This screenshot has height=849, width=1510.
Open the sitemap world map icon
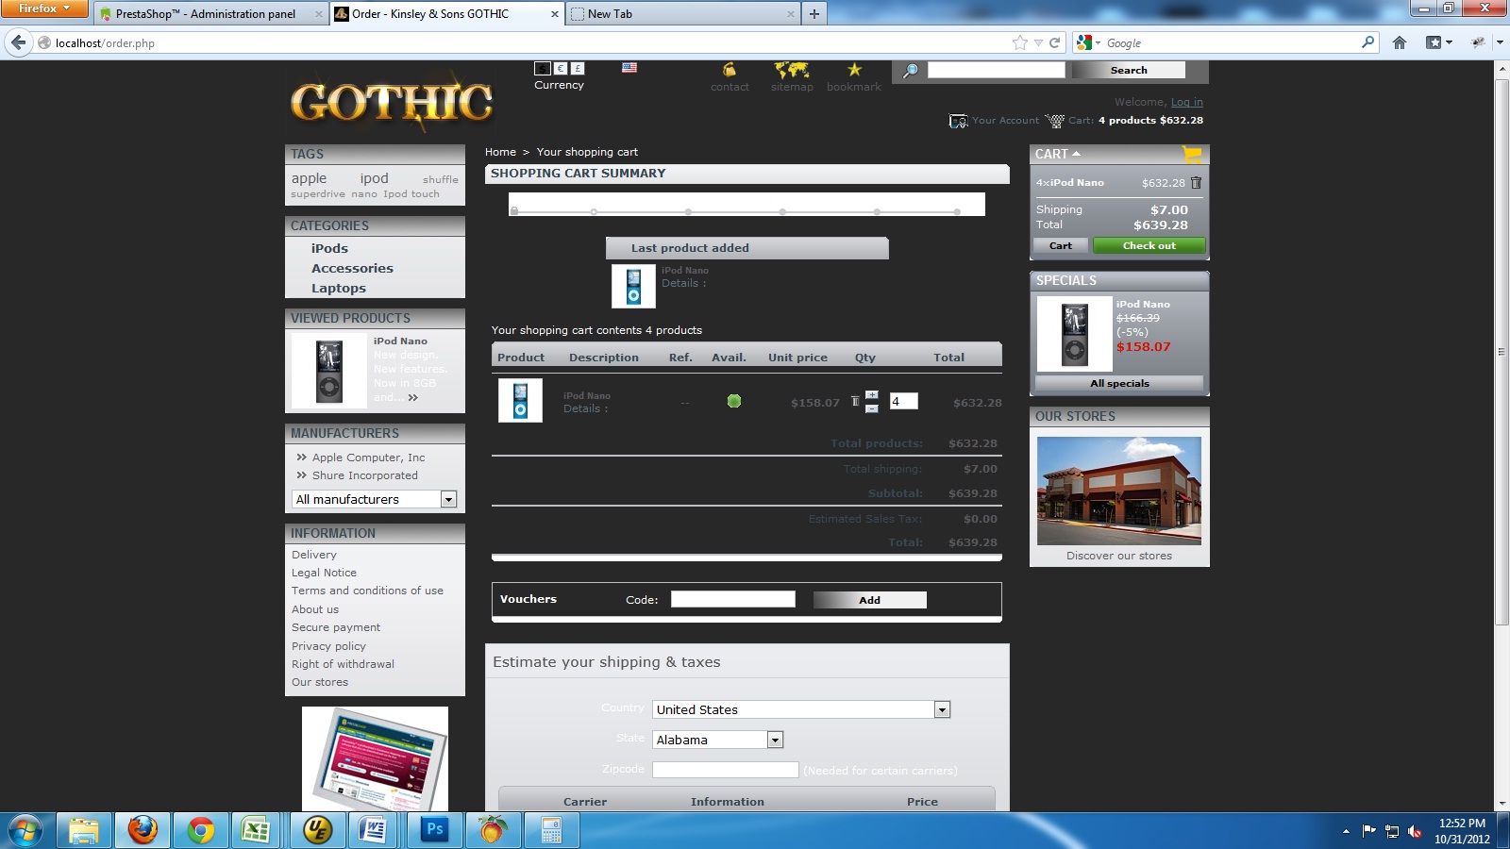coord(792,70)
